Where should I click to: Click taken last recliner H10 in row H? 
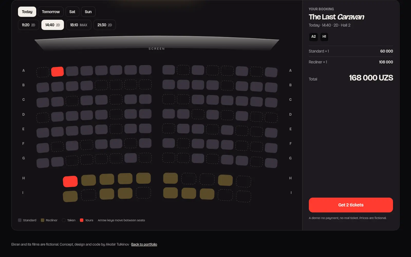(x=244, y=181)
